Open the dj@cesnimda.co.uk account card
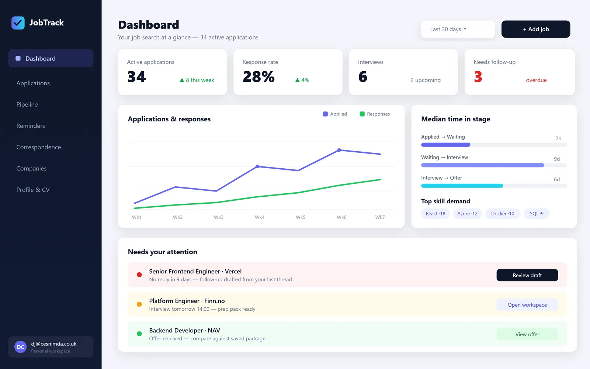 (x=51, y=347)
